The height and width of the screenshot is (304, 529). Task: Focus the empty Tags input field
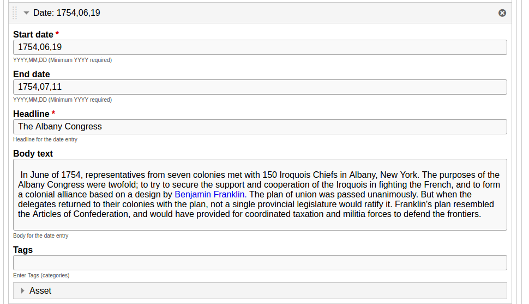point(260,262)
